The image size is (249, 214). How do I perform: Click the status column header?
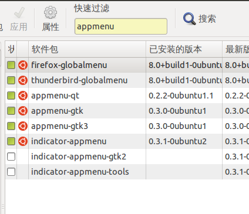point(11,49)
